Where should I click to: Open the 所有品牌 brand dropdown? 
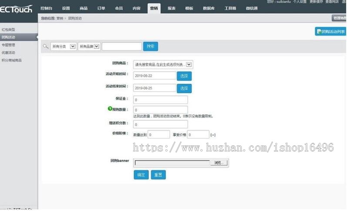(89, 46)
